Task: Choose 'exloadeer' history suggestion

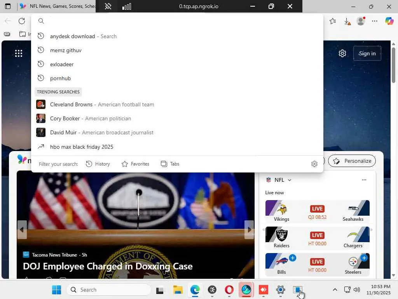Action: coord(177,64)
